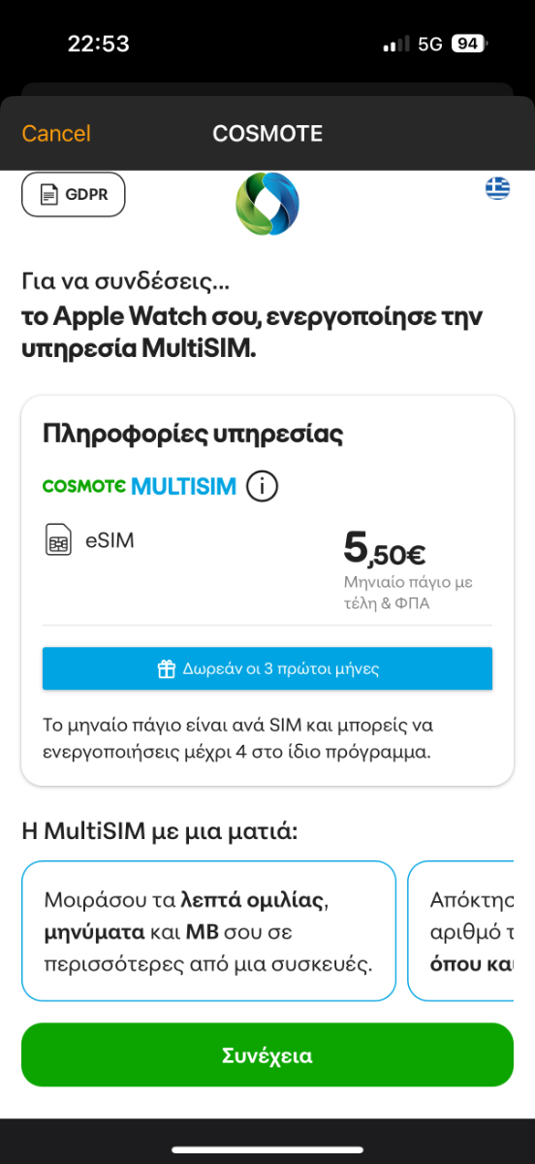Screen dimensions: 535x1164
Task: Tap the COSMOTE header title
Action: (x=267, y=134)
